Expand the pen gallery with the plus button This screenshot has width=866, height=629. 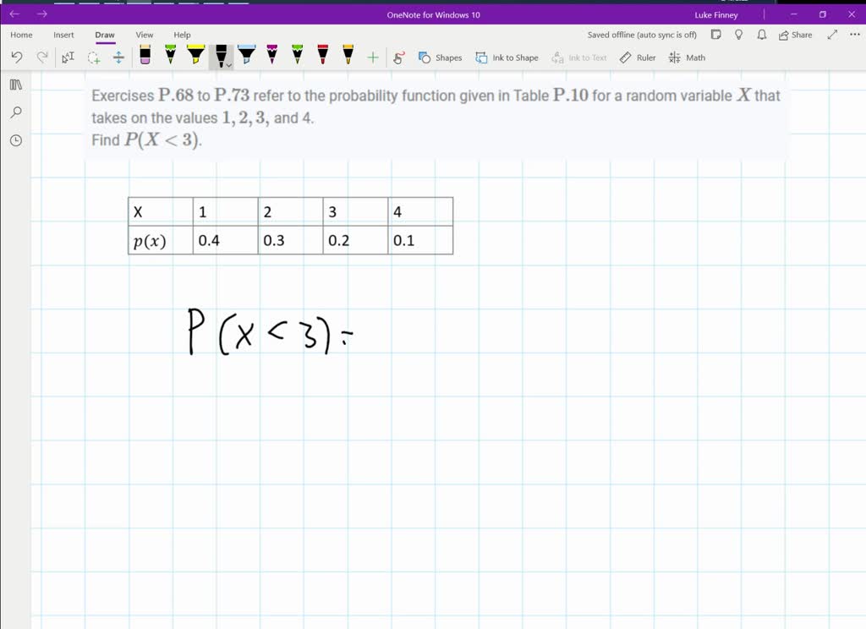[372, 57]
